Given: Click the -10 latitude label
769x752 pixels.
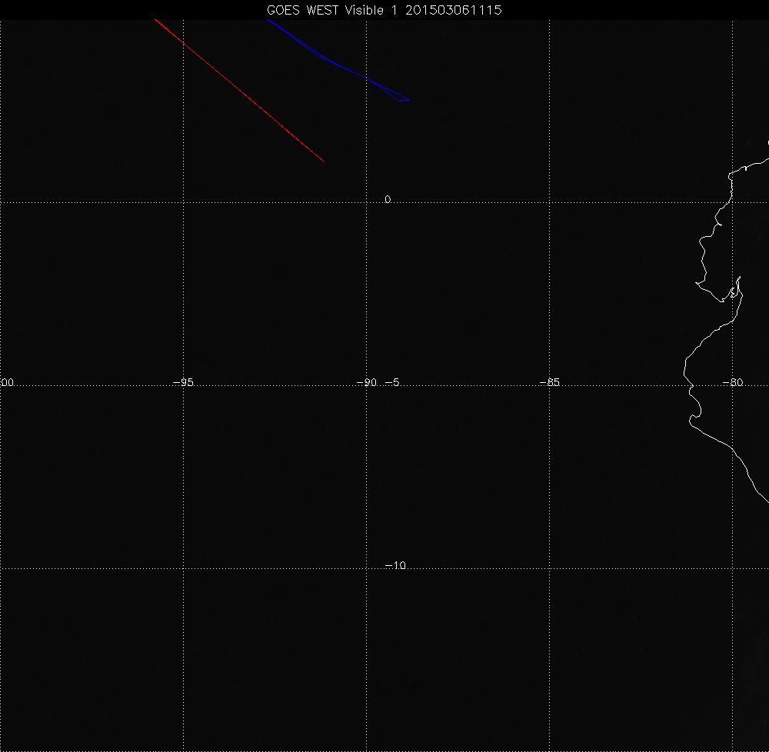Looking at the screenshot, I should 394,565.
